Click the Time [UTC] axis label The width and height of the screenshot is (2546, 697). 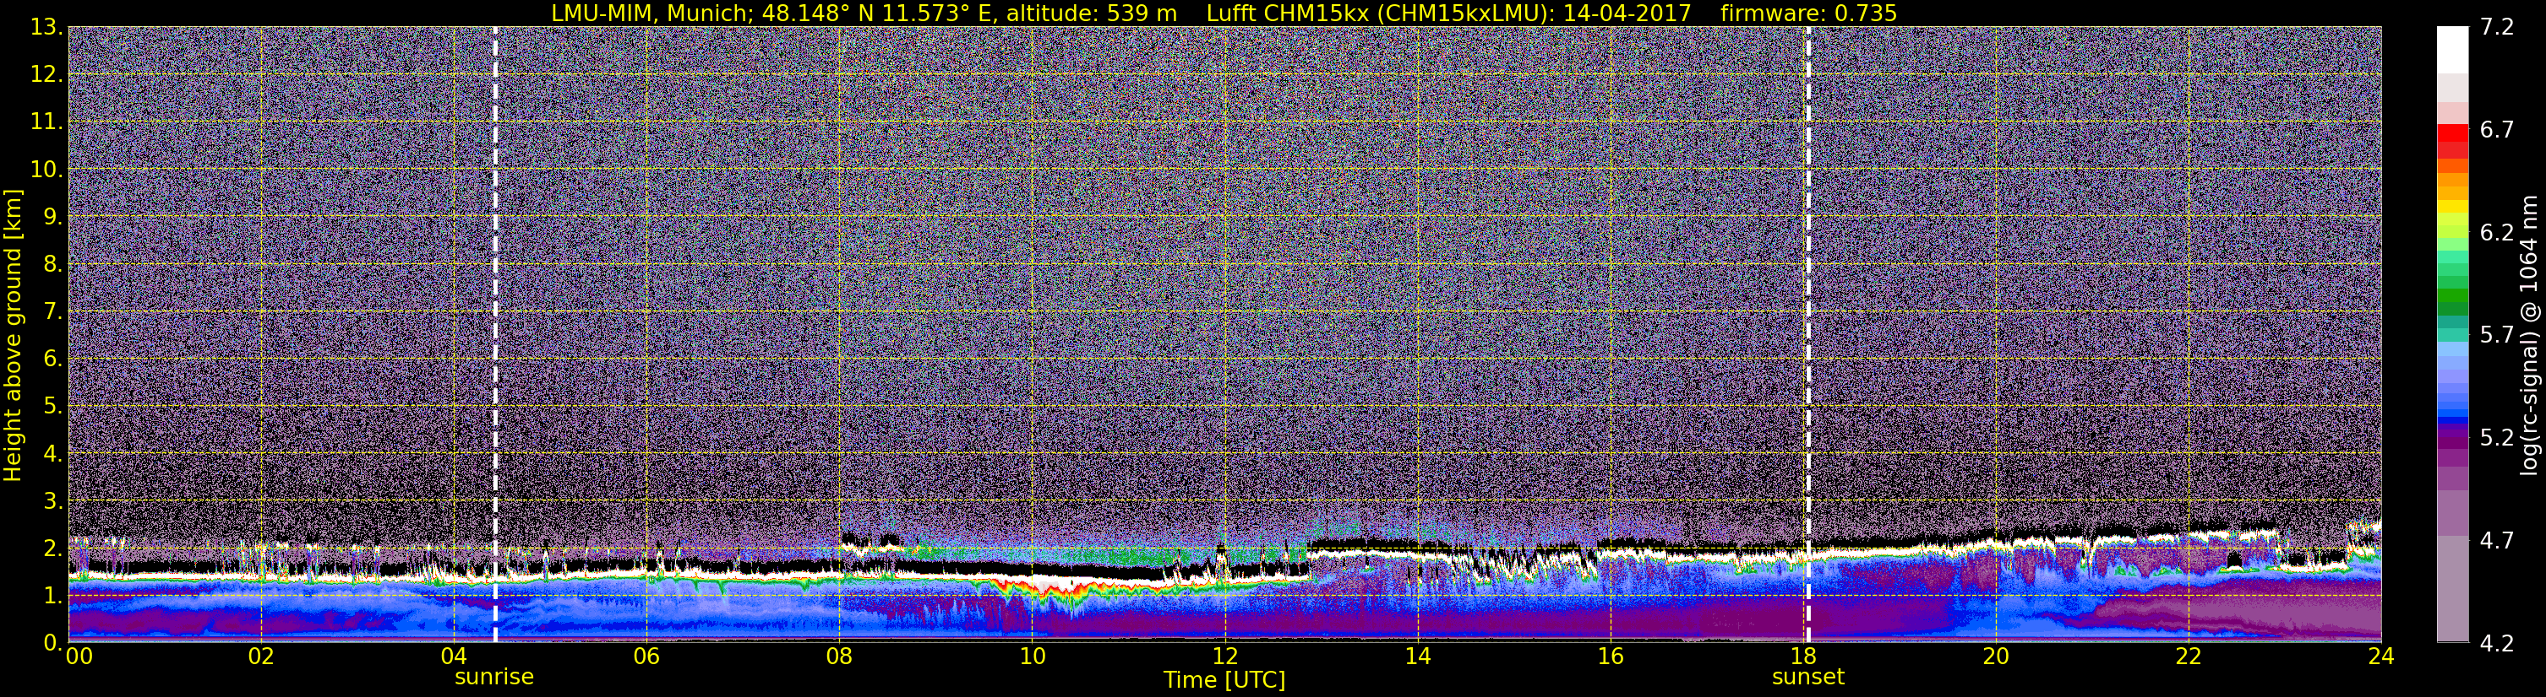pos(1224,680)
